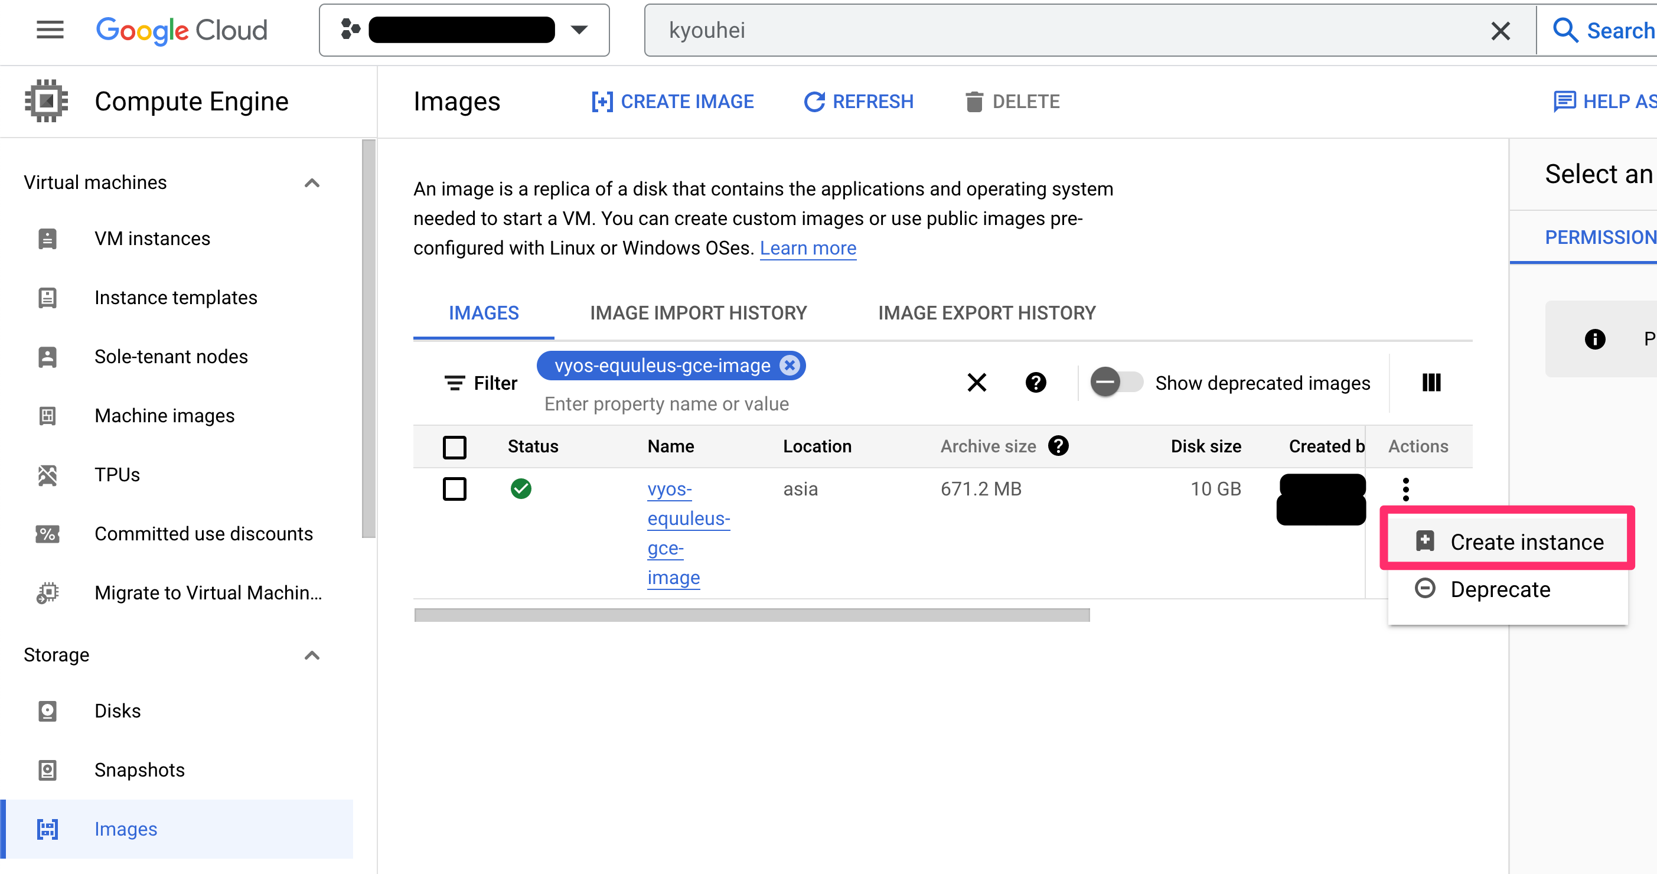This screenshot has width=1657, height=874.
Task: Click the CREATE IMAGE button
Action: (x=672, y=101)
